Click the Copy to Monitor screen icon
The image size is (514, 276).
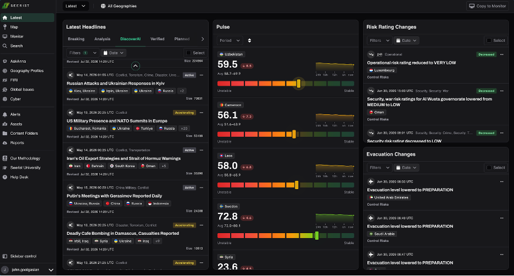(x=472, y=6)
